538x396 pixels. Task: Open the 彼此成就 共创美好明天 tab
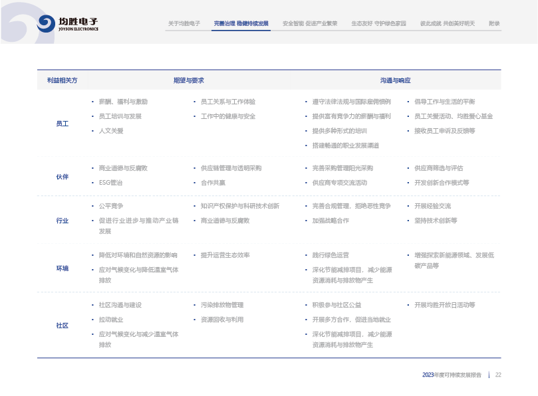point(447,23)
